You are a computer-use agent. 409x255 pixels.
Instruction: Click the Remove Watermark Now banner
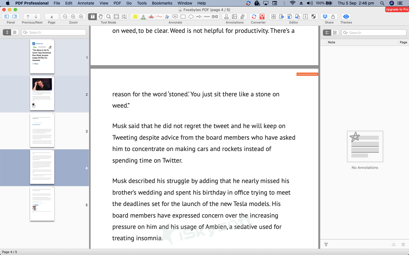click(307, 74)
